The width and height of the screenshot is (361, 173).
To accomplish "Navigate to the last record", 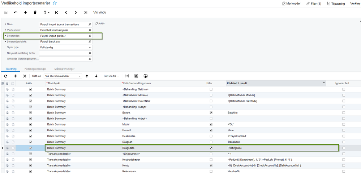I will click(x=86, y=12).
